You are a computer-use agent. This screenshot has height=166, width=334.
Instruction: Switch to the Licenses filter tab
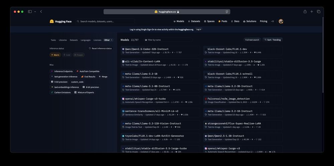pyautogui.click(x=97, y=40)
